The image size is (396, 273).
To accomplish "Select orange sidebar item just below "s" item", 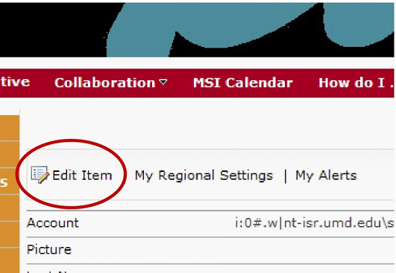I will point(10,208).
